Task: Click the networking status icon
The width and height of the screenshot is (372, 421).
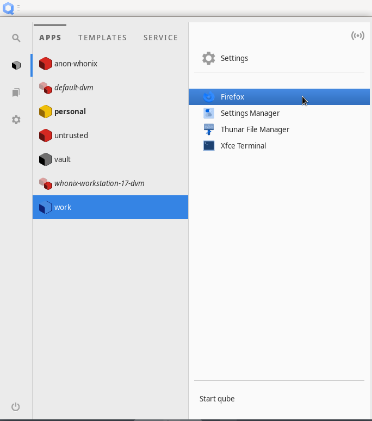Action: tap(358, 35)
